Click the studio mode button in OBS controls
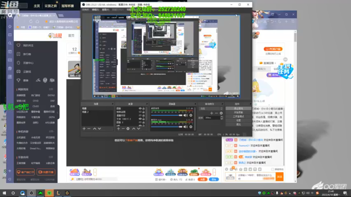The width and height of the screenshot is (351, 197). (x=238, y=116)
